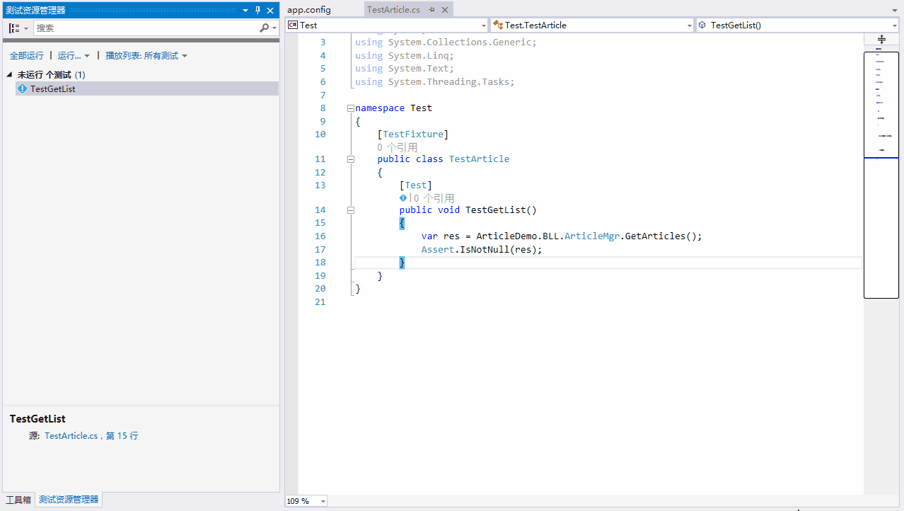Close the TestArticle.cs tab
The height and width of the screenshot is (511, 904).
click(x=444, y=10)
